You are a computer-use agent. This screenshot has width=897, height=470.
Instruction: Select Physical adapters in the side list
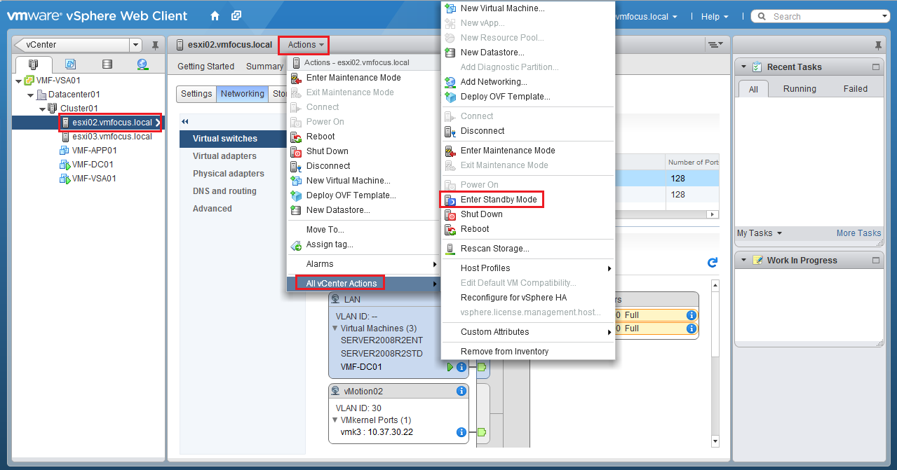(x=229, y=174)
